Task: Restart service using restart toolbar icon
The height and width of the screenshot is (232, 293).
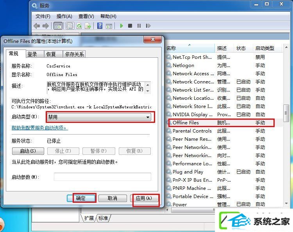Action: click(148, 26)
